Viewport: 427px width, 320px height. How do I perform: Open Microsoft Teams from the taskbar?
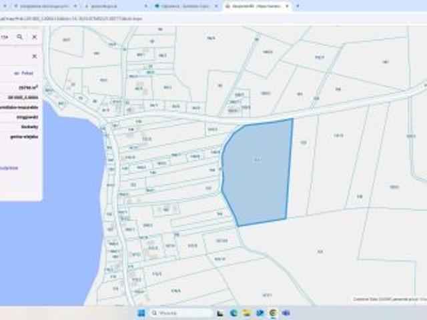(x=286, y=313)
